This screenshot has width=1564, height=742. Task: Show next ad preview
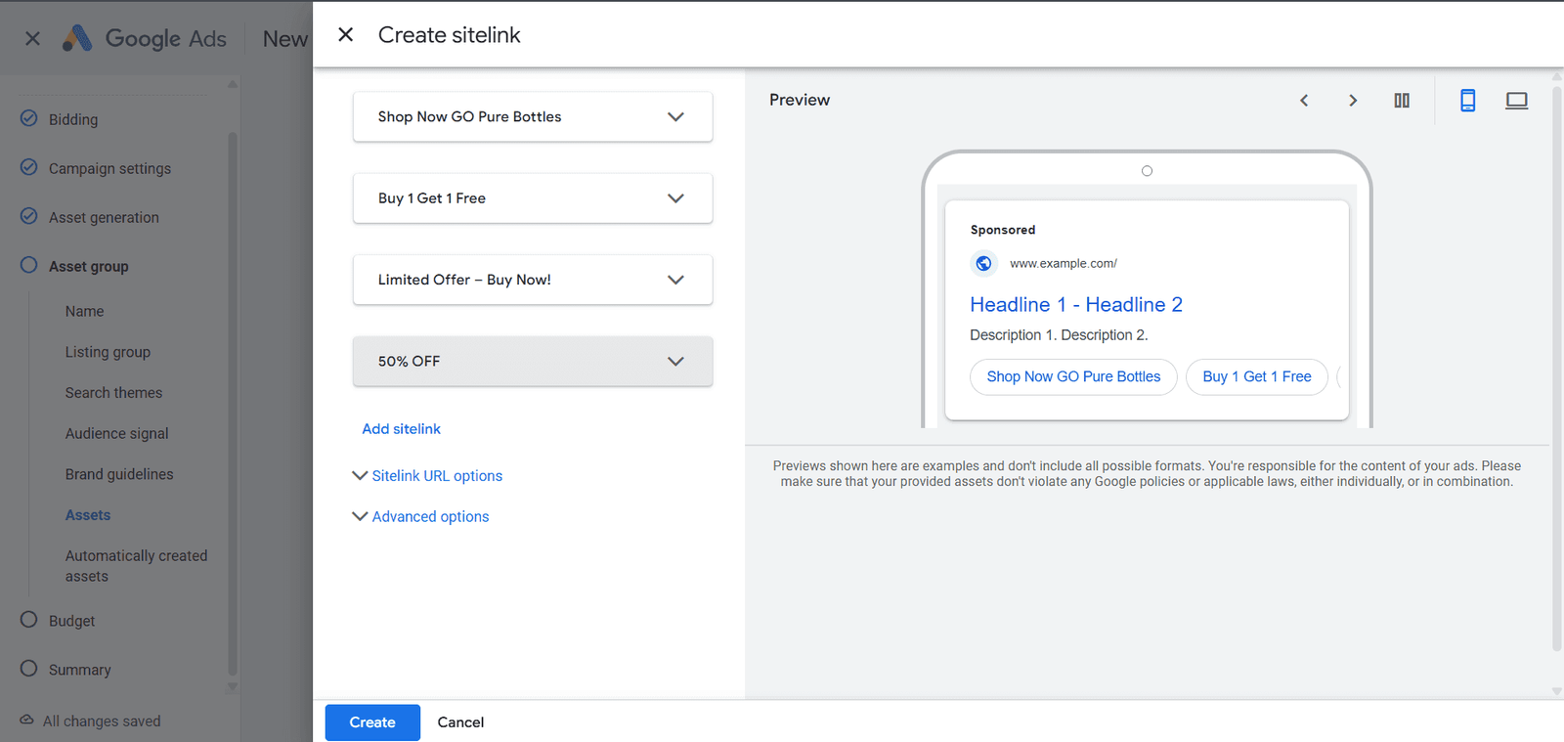[1353, 101]
